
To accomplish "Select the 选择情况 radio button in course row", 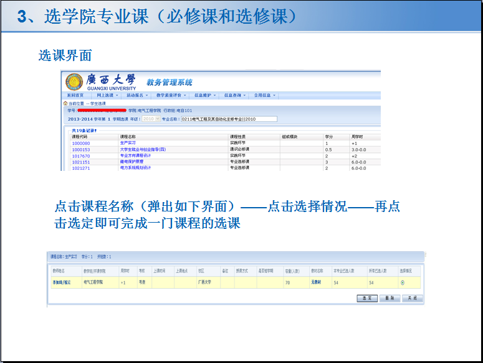I will tap(403, 283).
